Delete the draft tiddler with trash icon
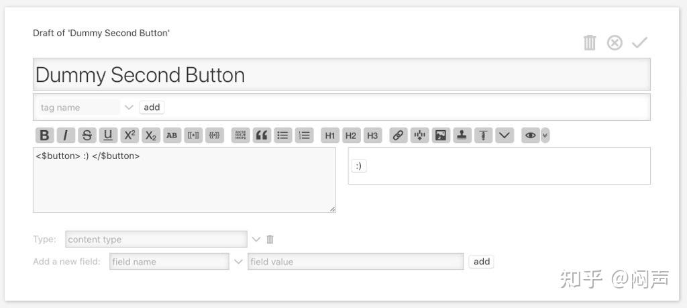This screenshot has height=308, width=687. coord(590,43)
